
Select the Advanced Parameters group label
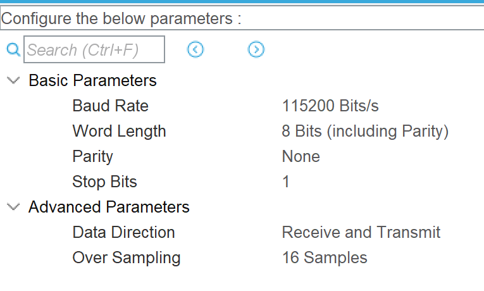[x=109, y=207]
